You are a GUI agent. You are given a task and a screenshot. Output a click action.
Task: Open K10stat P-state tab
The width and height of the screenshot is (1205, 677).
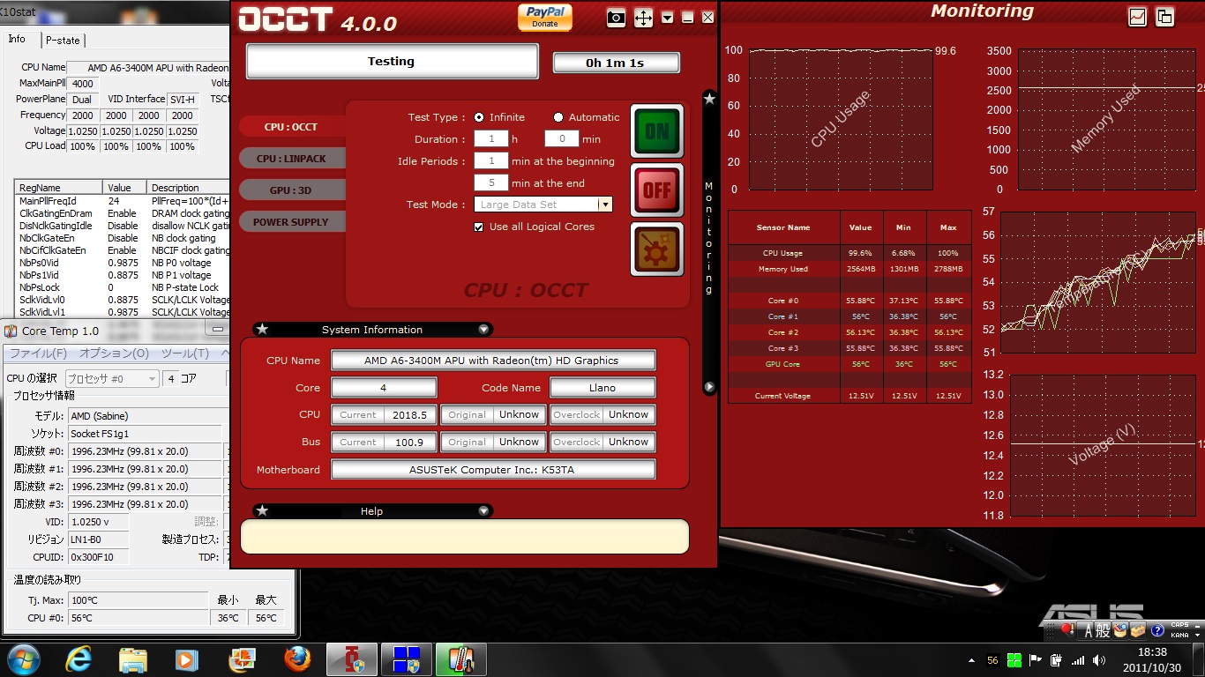(x=63, y=40)
